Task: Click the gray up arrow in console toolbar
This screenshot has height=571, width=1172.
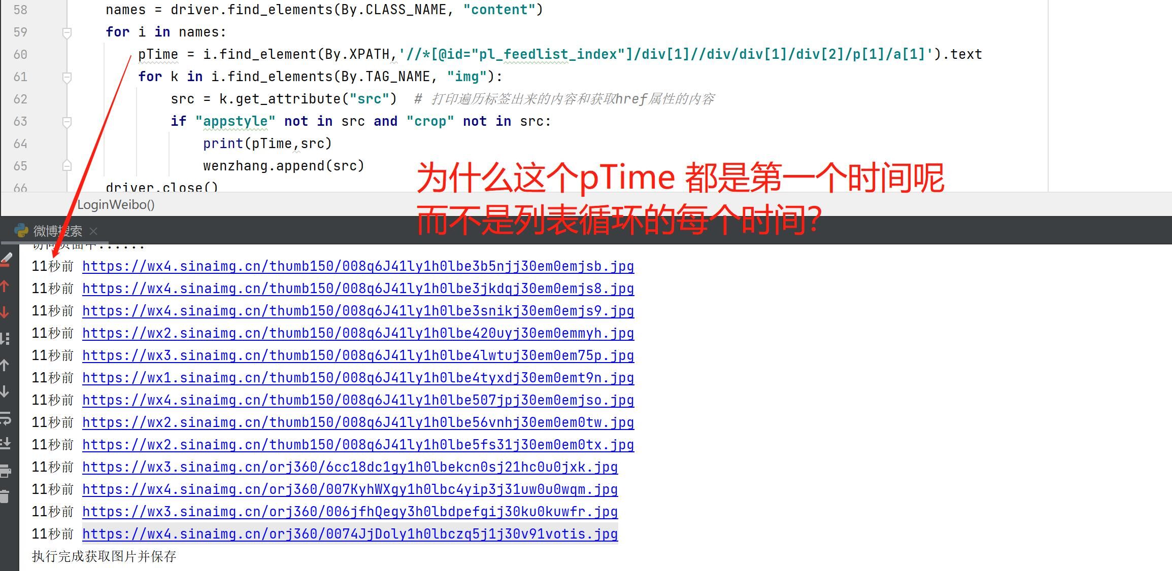Action: [5, 365]
